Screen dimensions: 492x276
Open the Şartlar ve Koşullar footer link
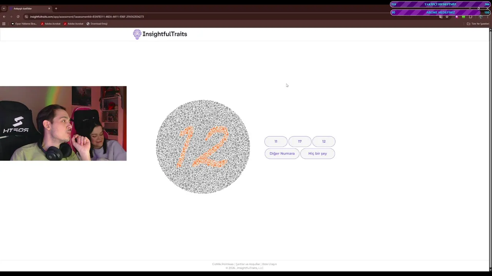(248, 264)
